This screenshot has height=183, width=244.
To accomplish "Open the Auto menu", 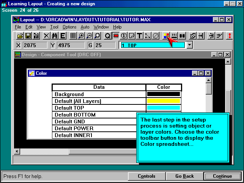I will point(85,27).
